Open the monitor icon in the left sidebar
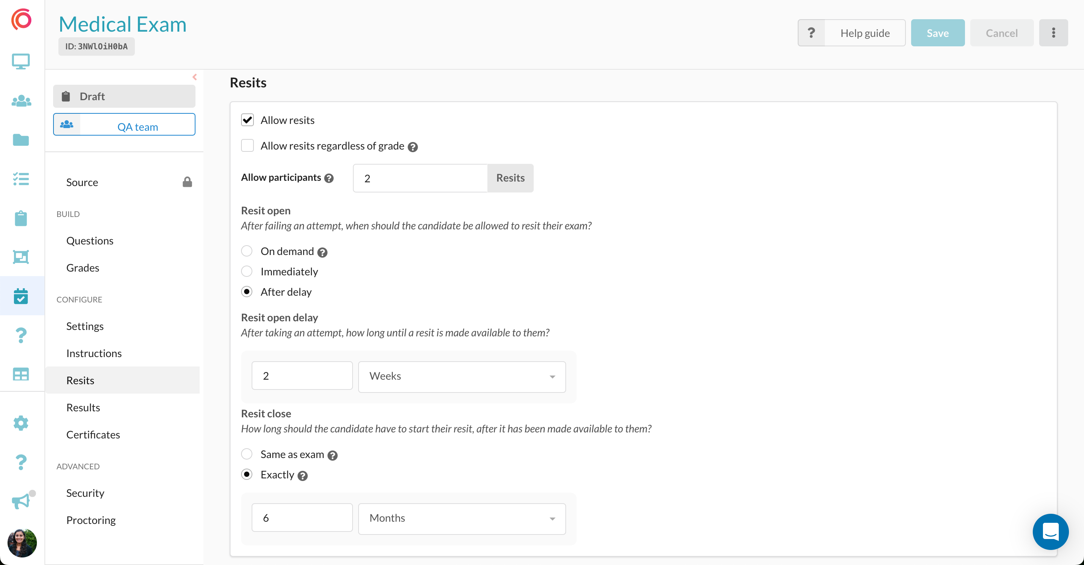The width and height of the screenshot is (1084, 565). 21,62
